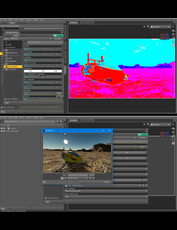This screenshot has width=177, height=230.
Task: Click green Render button in Render Settings
Action: (58, 35)
